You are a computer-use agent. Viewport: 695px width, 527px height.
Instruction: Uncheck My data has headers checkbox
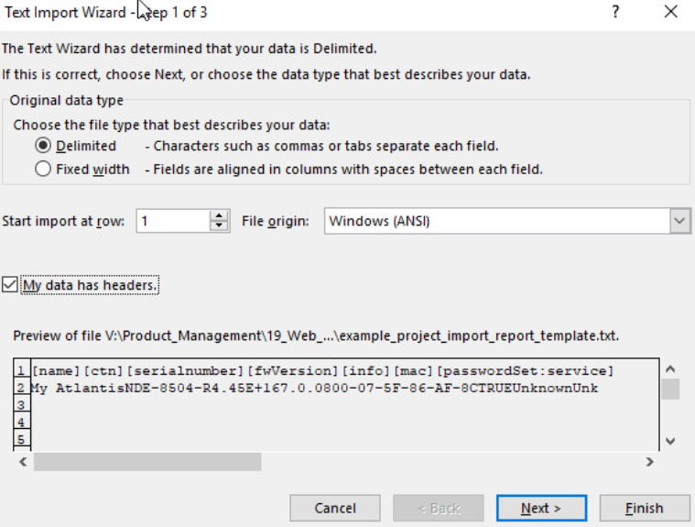tap(9, 285)
